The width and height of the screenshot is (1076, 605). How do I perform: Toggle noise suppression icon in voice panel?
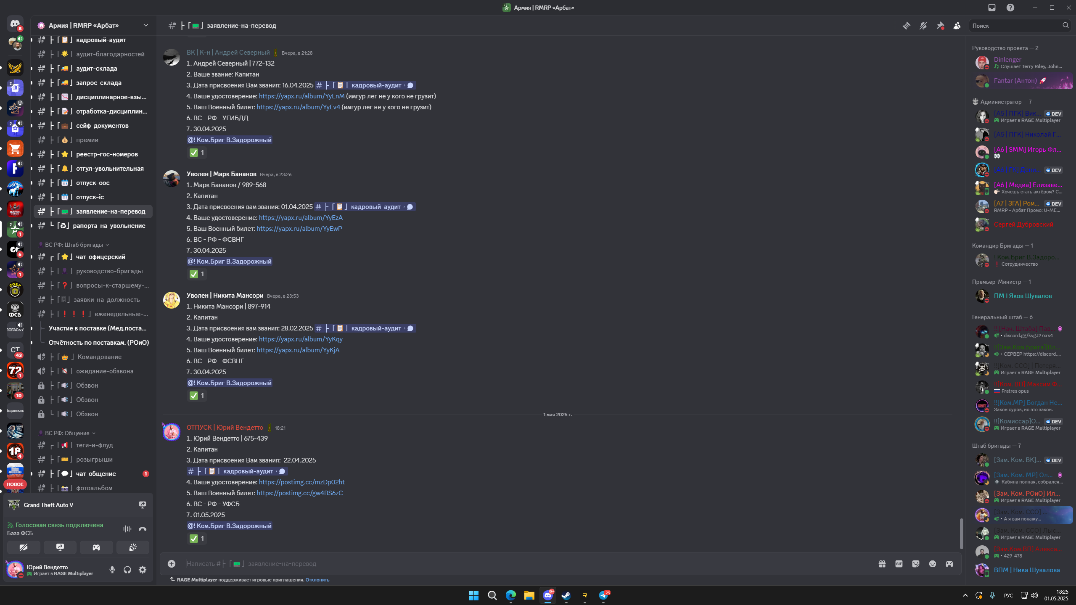click(x=127, y=529)
